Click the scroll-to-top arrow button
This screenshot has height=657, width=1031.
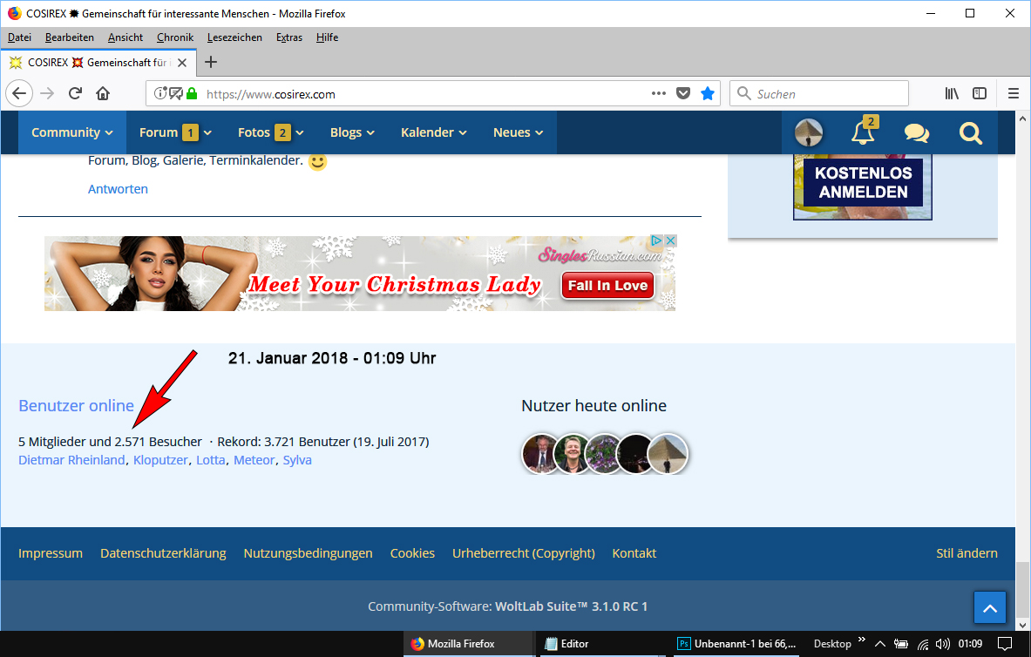click(990, 608)
